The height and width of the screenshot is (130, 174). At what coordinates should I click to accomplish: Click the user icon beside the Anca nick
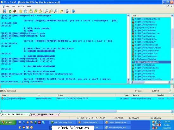133,22
